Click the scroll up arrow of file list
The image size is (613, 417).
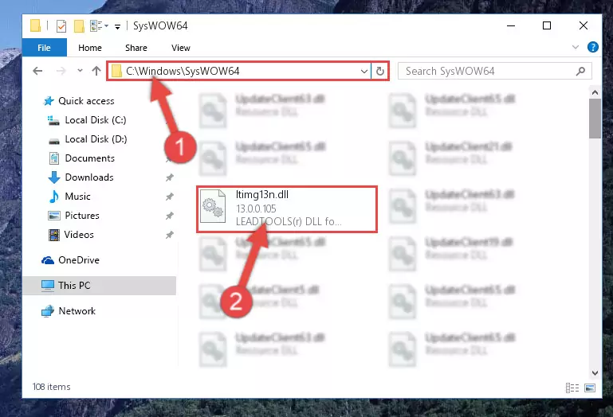pyautogui.click(x=595, y=92)
